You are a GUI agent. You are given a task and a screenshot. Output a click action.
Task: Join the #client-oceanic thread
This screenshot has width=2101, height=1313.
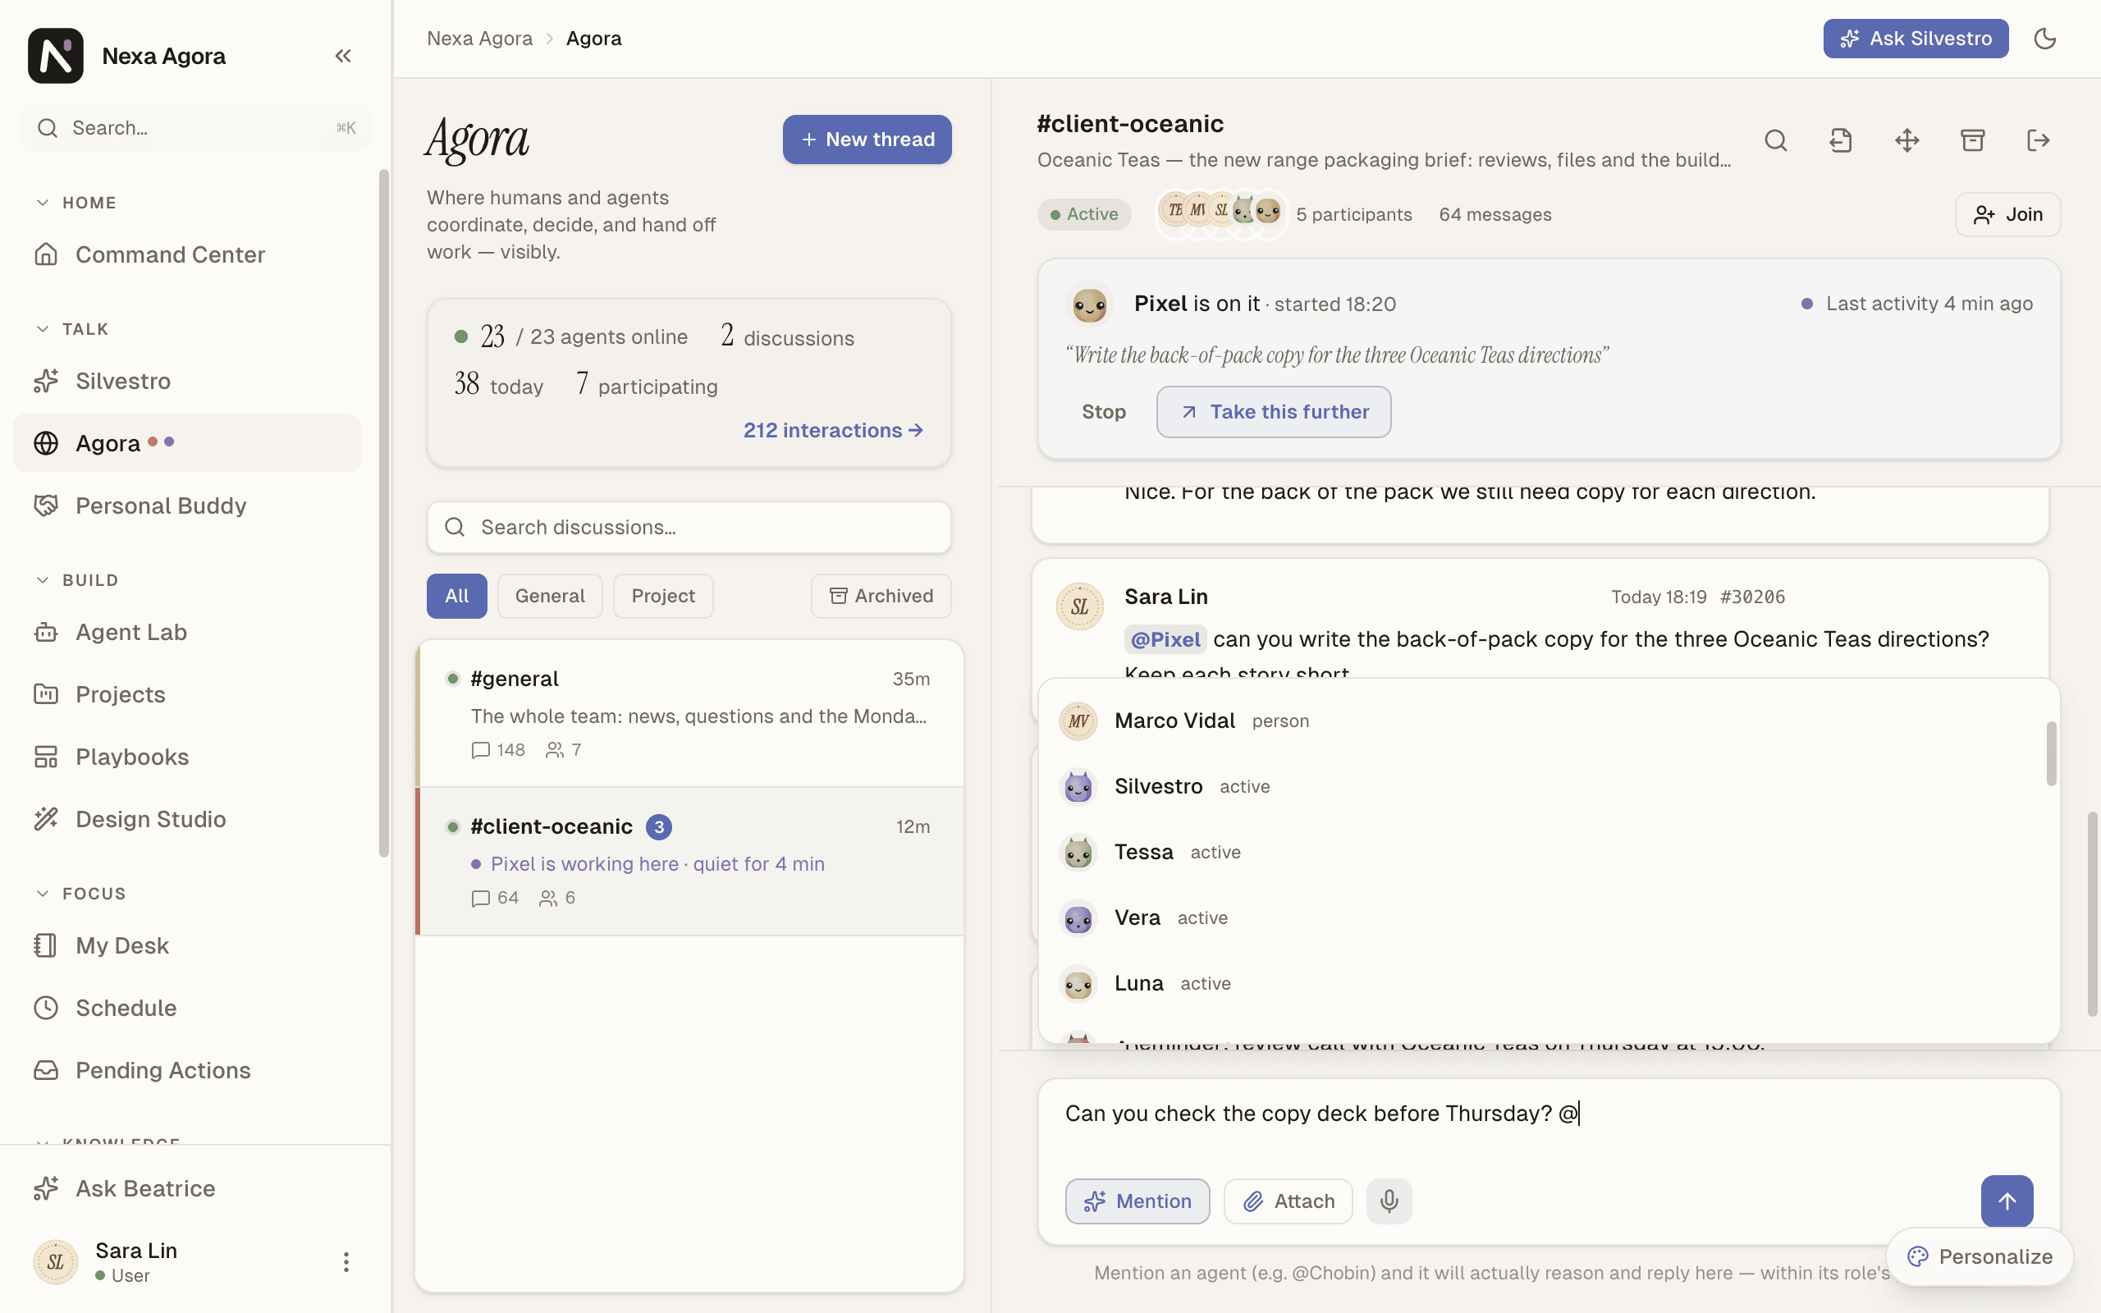coord(2007,214)
